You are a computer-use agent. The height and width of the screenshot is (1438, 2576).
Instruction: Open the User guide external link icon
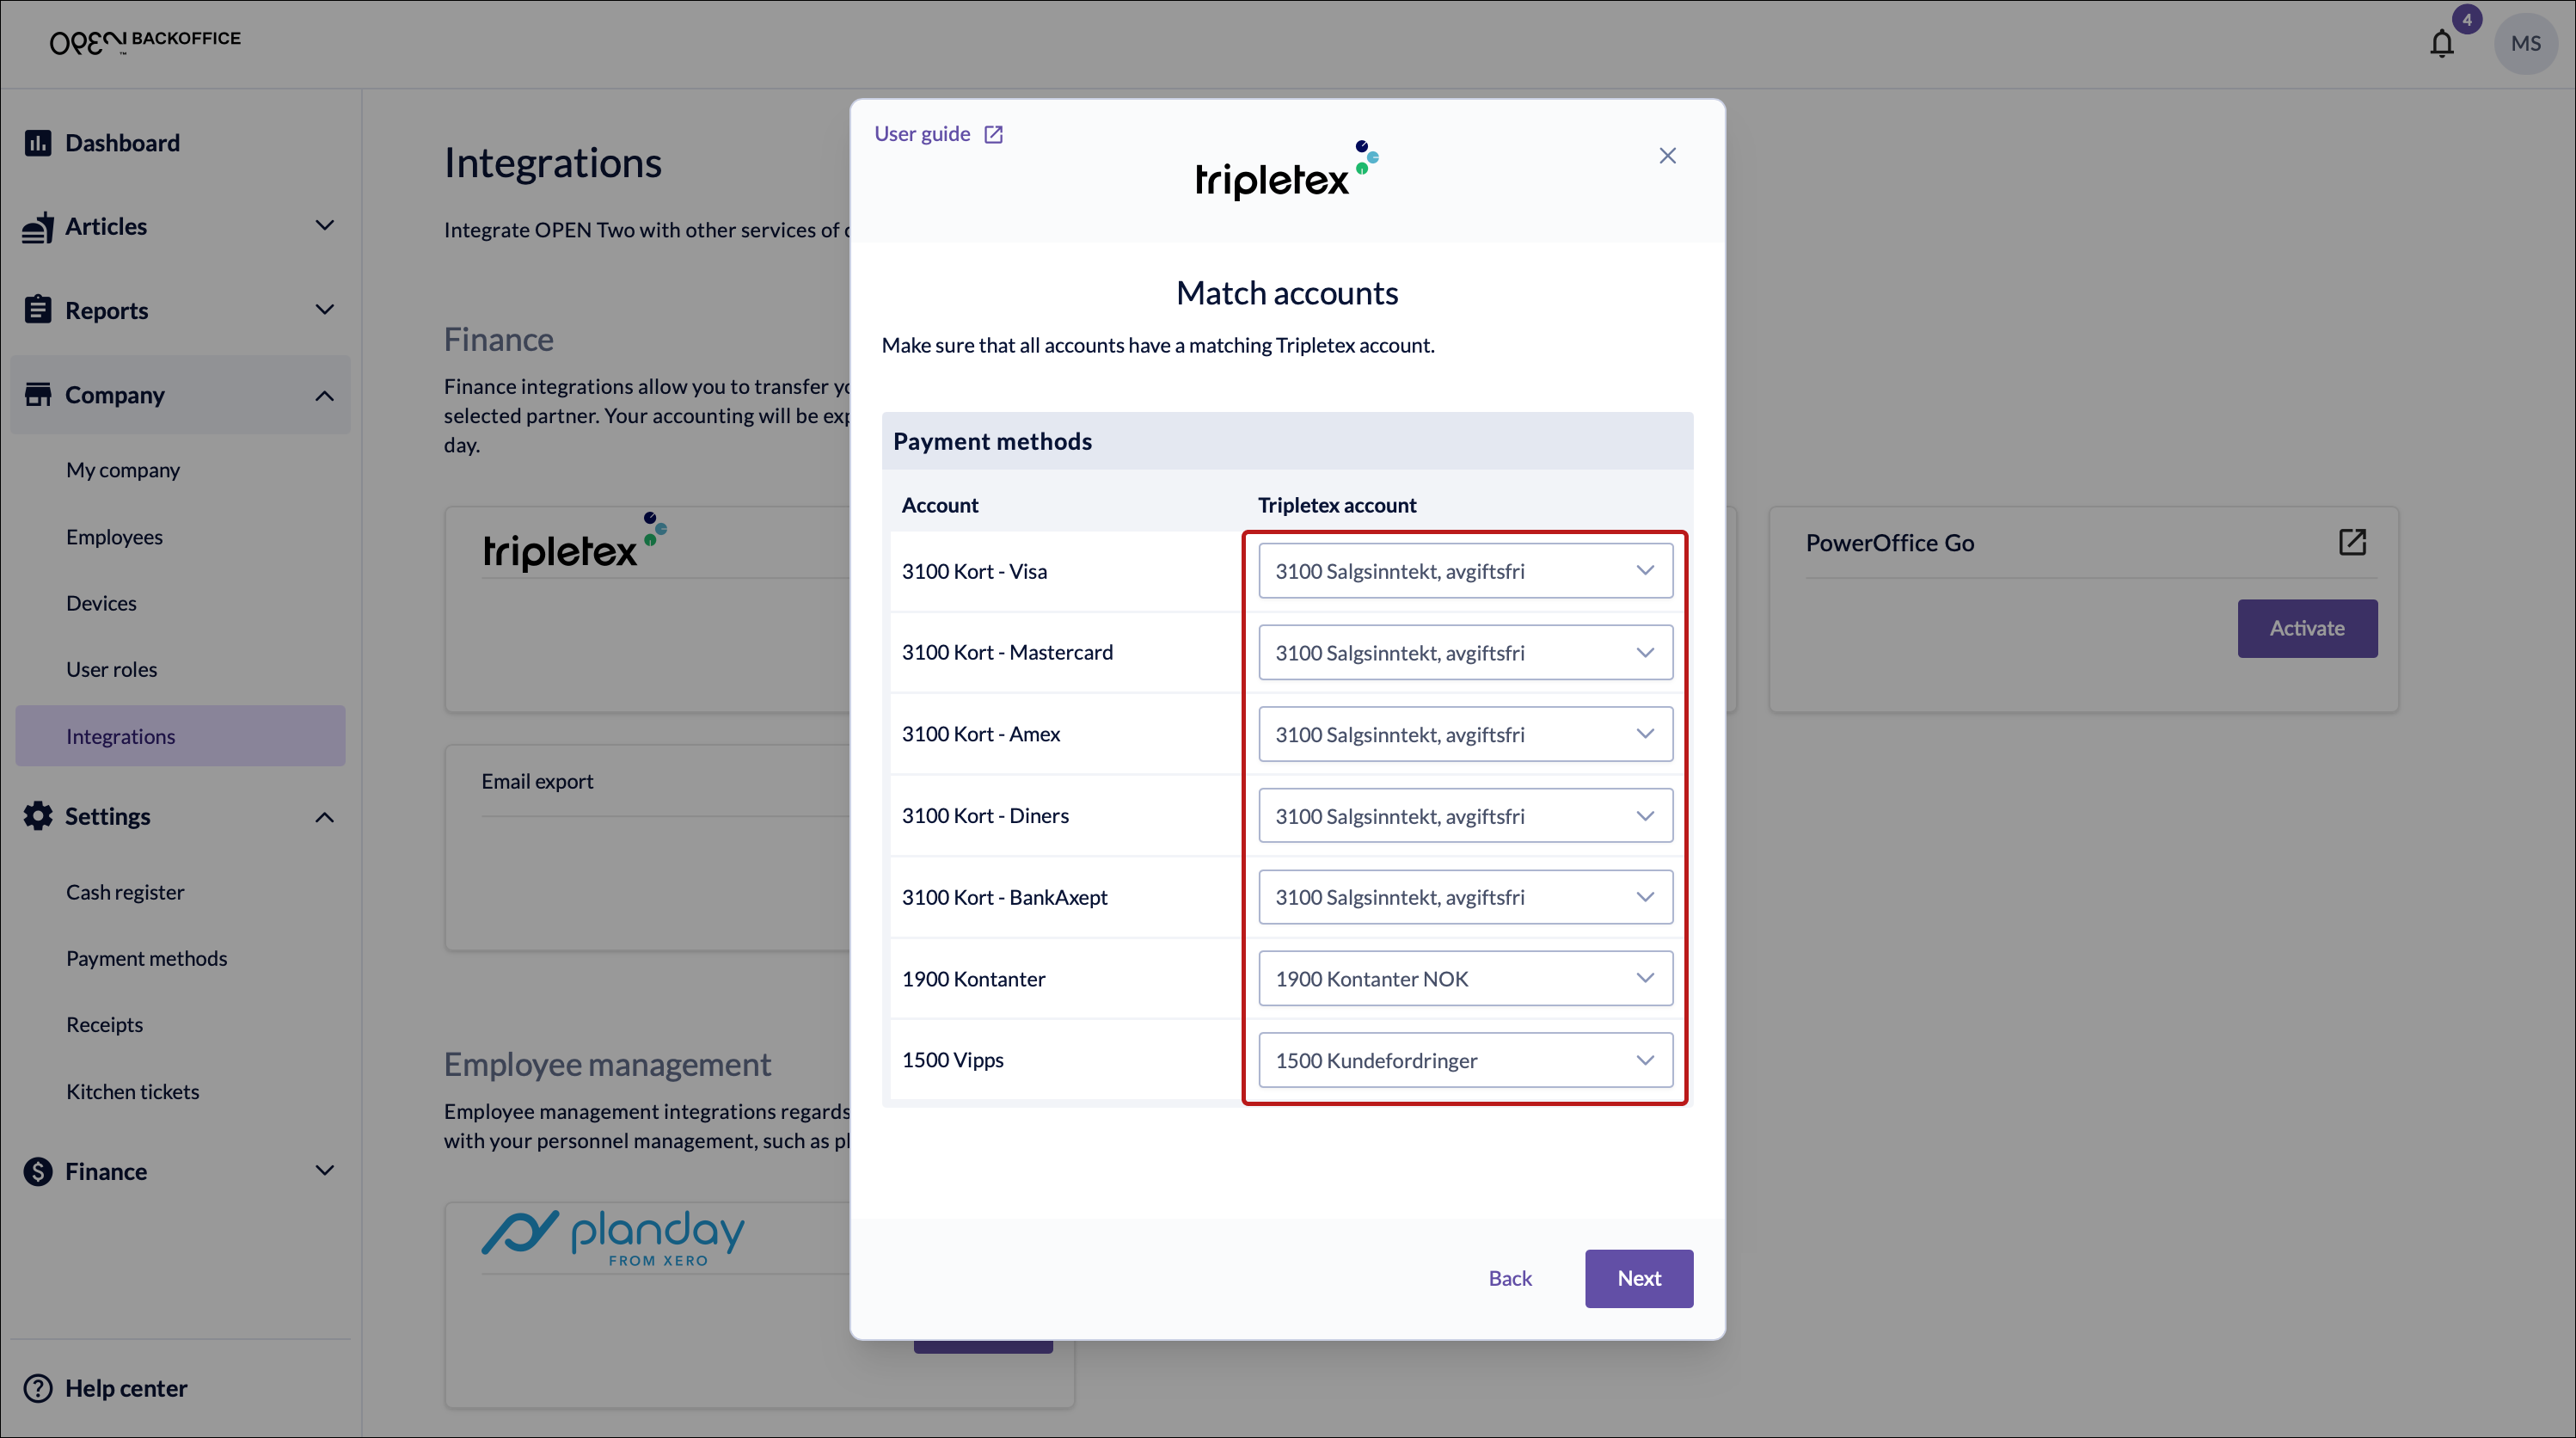click(x=993, y=135)
